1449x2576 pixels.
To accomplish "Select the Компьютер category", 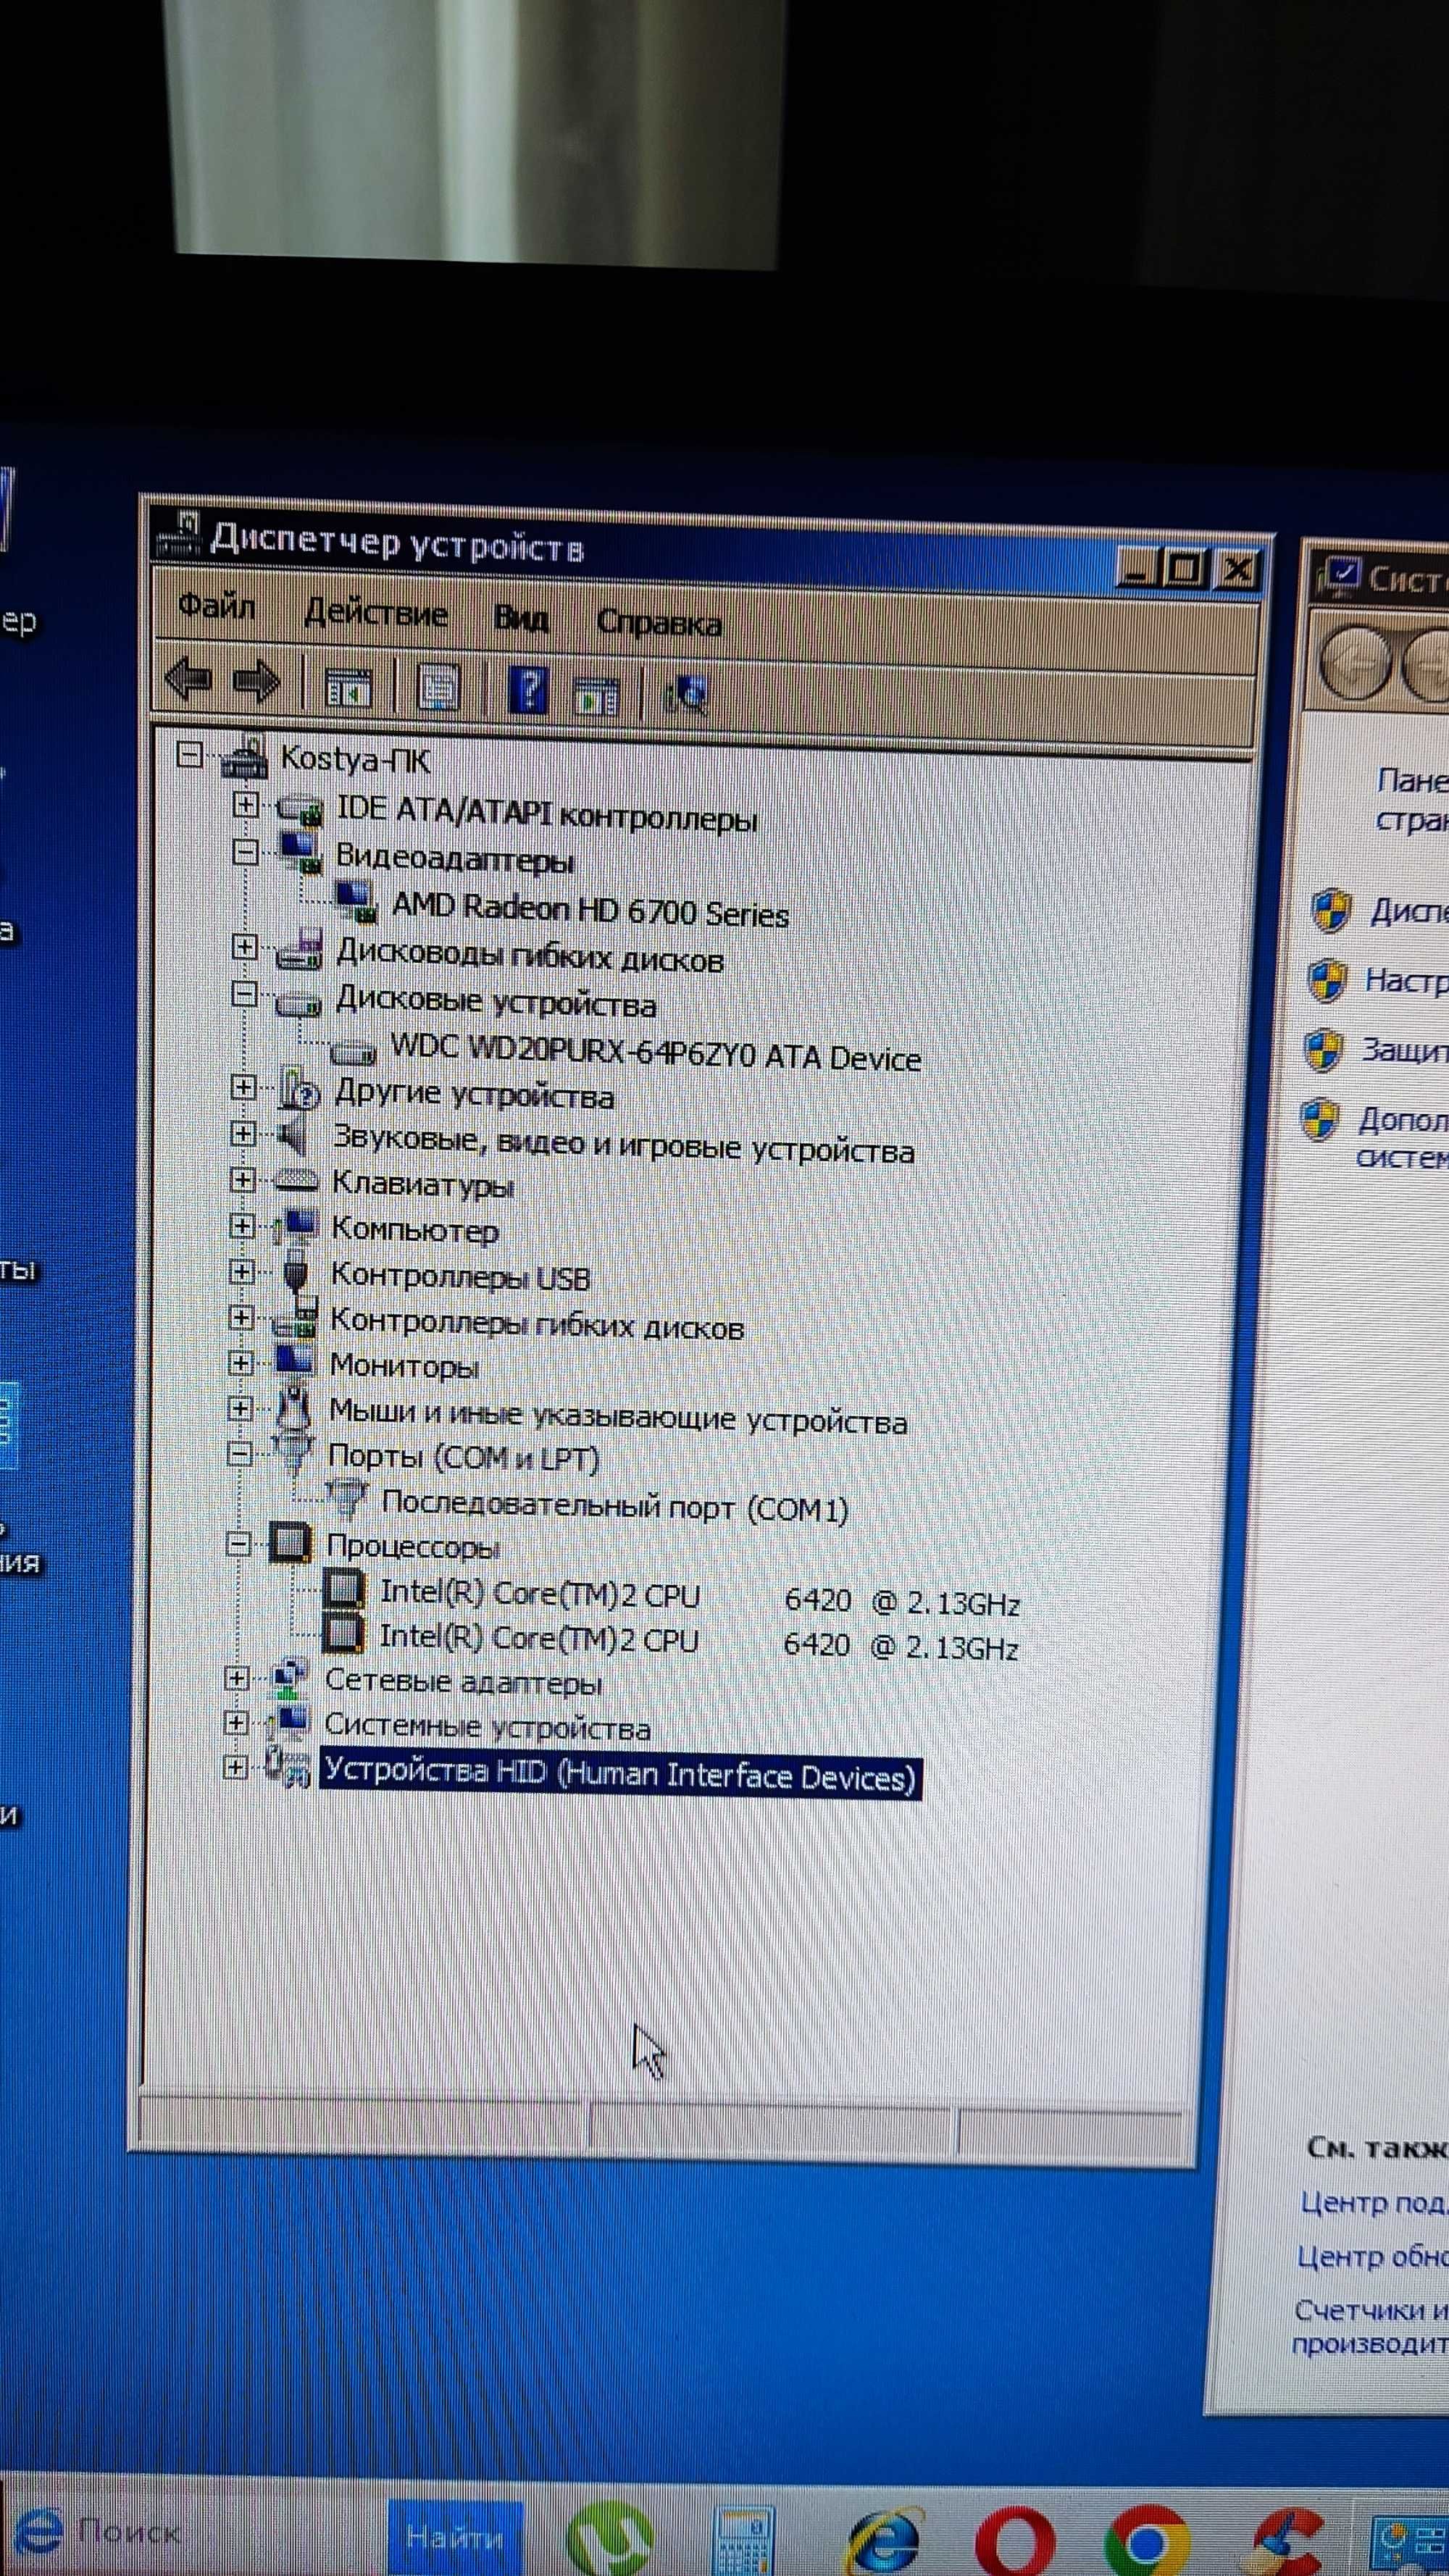I will coord(414,1230).
